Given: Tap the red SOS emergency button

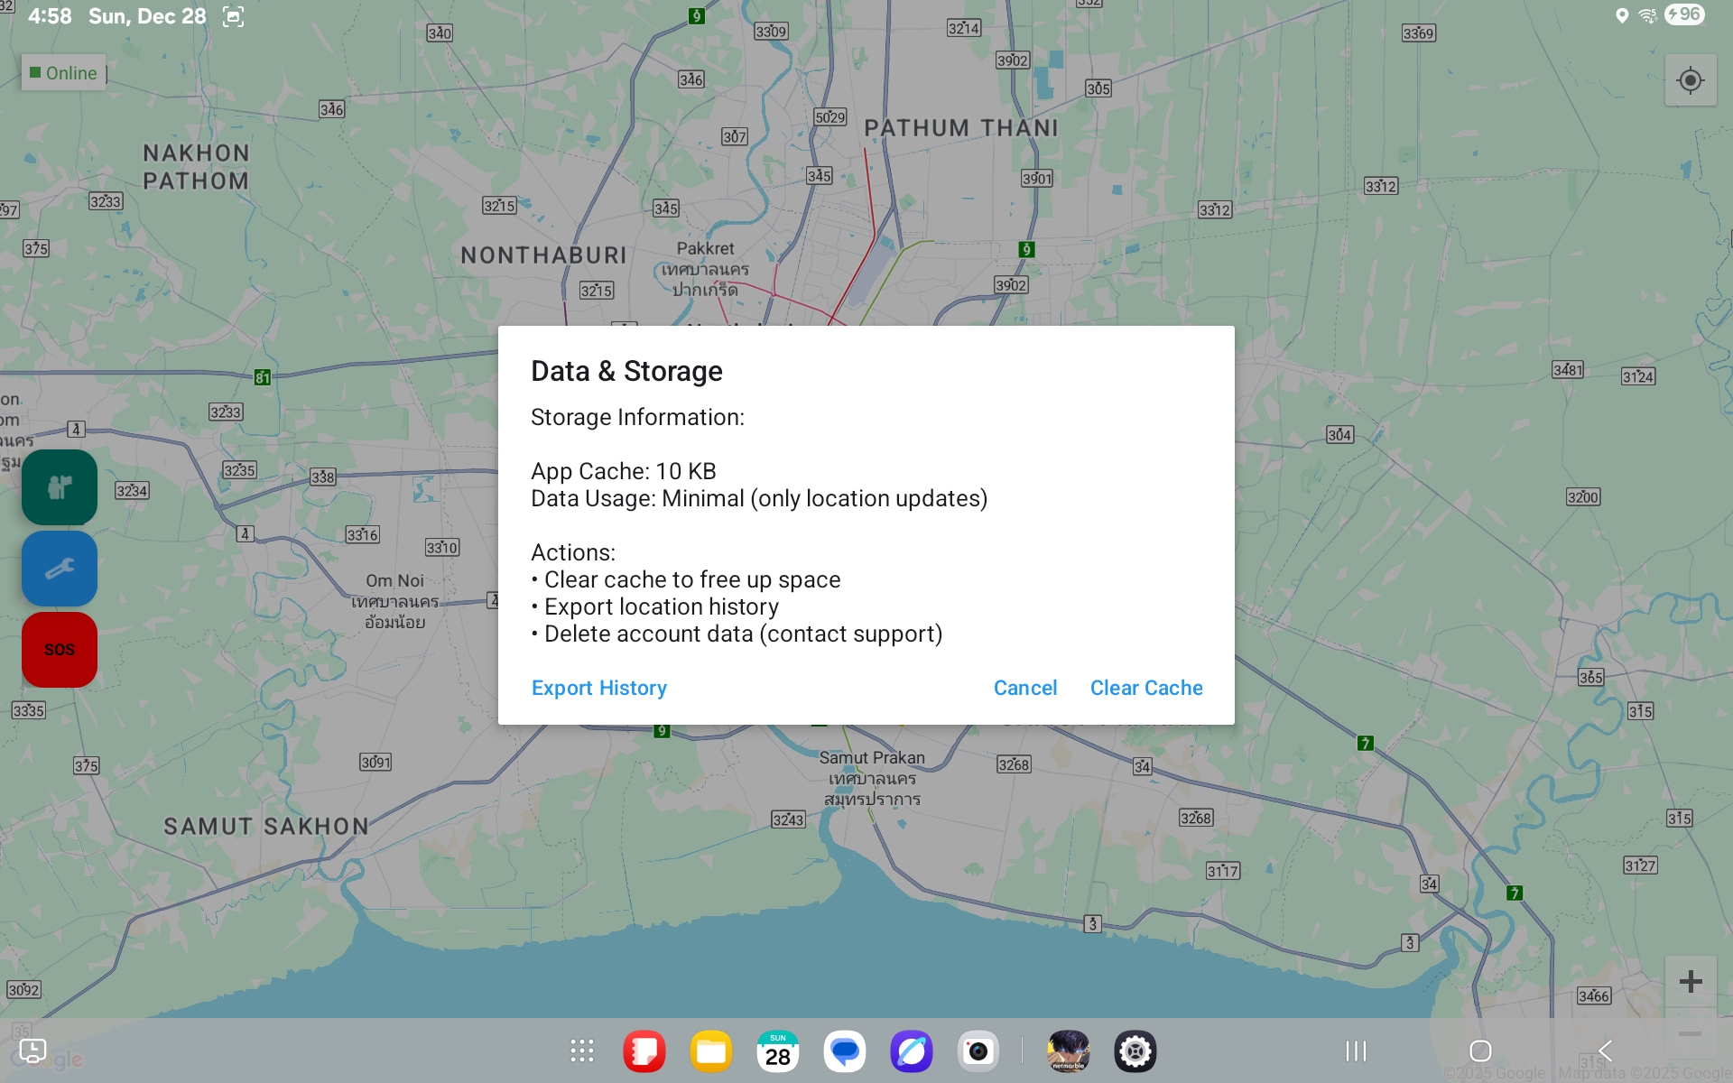Looking at the screenshot, I should (x=60, y=650).
